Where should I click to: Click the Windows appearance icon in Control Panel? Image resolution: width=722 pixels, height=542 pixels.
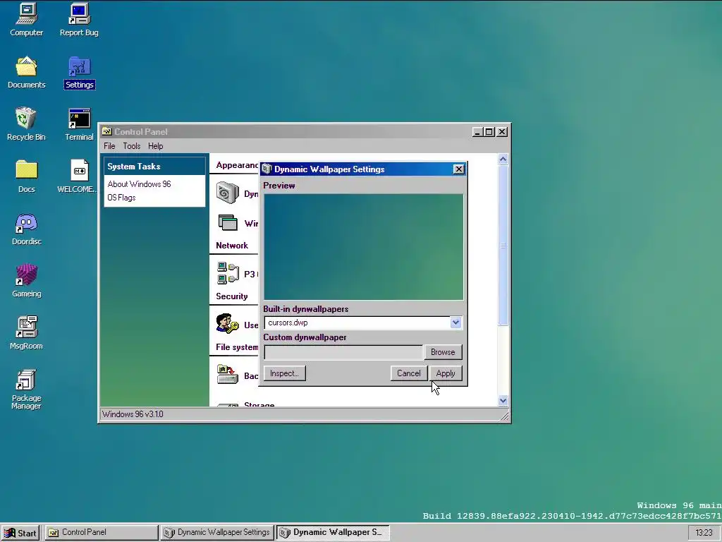click(x=228, y=223)
